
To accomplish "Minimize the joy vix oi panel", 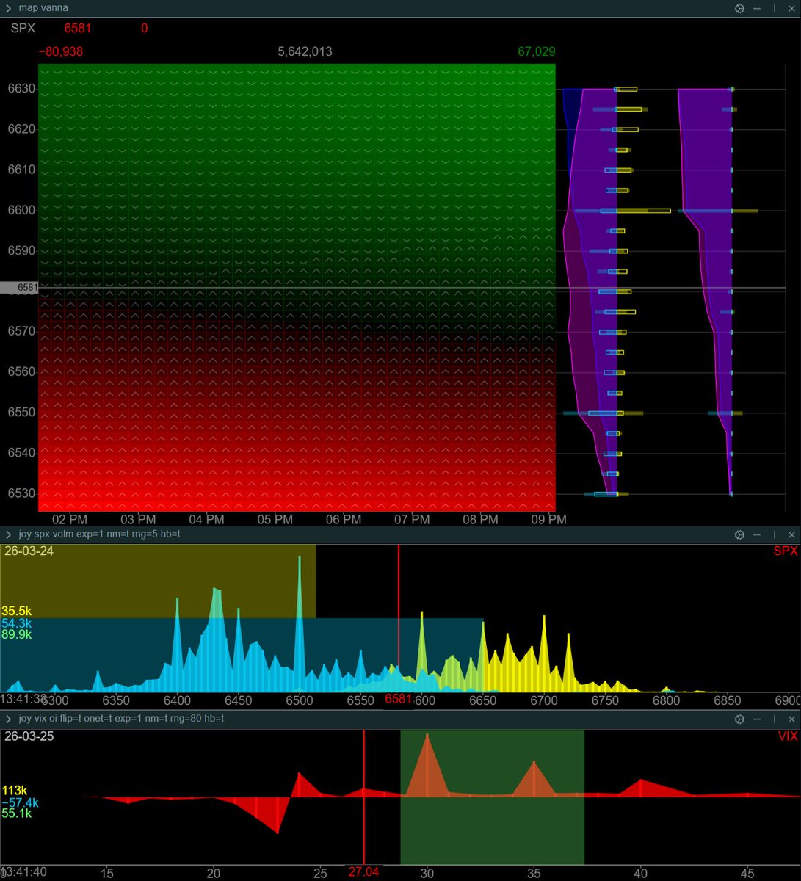I will (757, 719).
